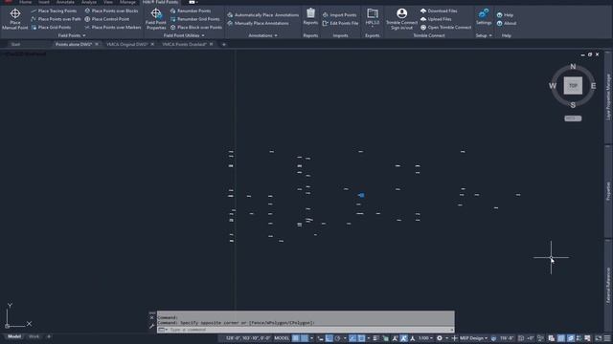The height and width of the screenshot is (344, 613).
Task: Add new drawing tab with plus
Action: click(x=223, y=45)
